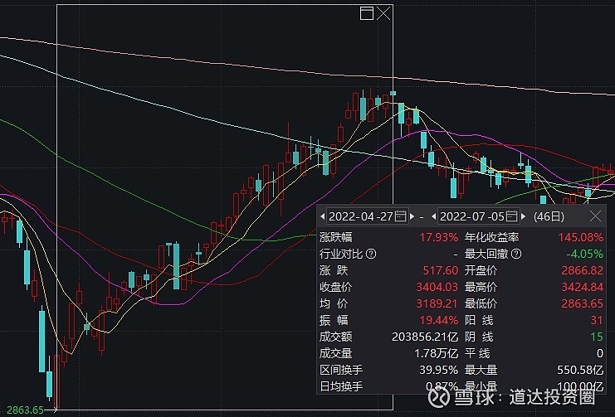Select the 最大回撤 value -4.05%

[x=584, y=254]
